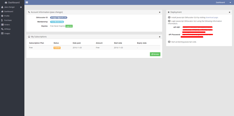234x116 pixels.
Task: Select the piao chengxi user name
Action: pos(10,7)
